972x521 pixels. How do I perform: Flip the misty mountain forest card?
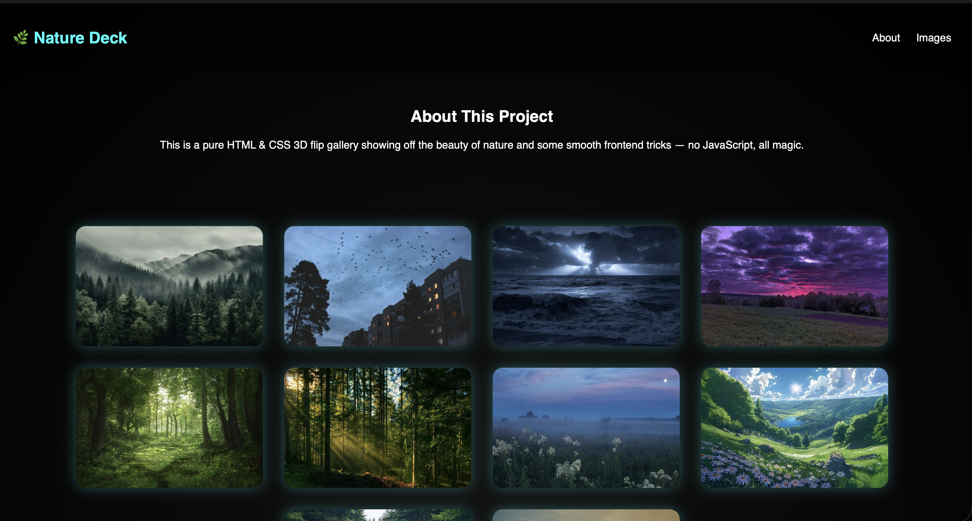[x=169, y=286]
